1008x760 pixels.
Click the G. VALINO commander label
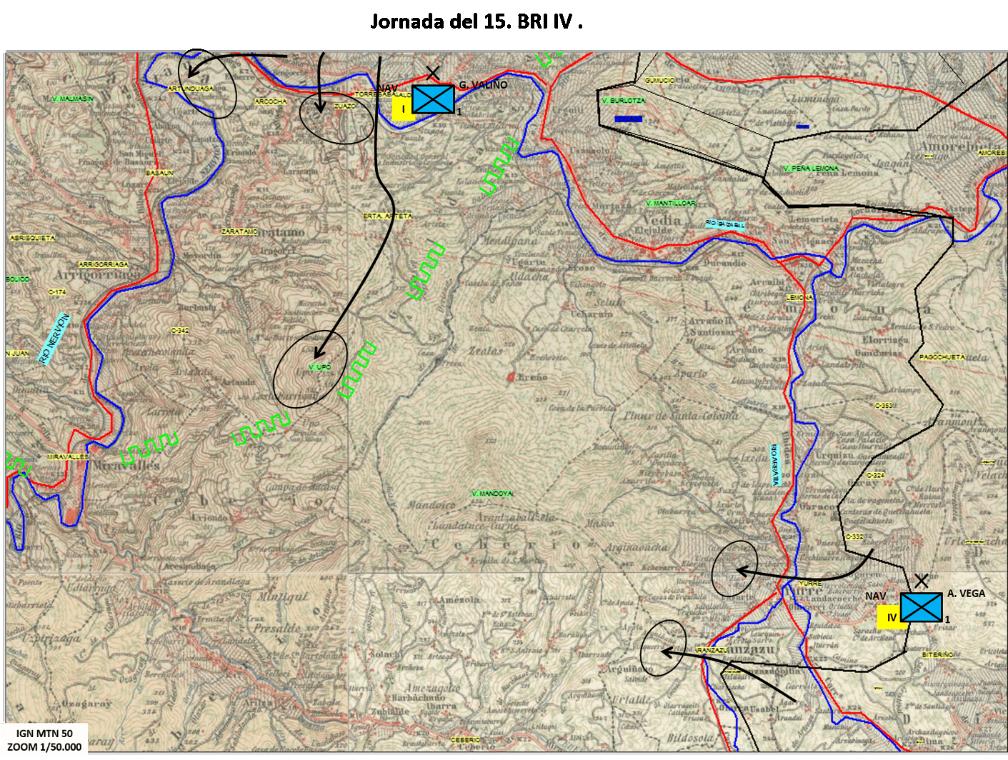coord(483,85)
